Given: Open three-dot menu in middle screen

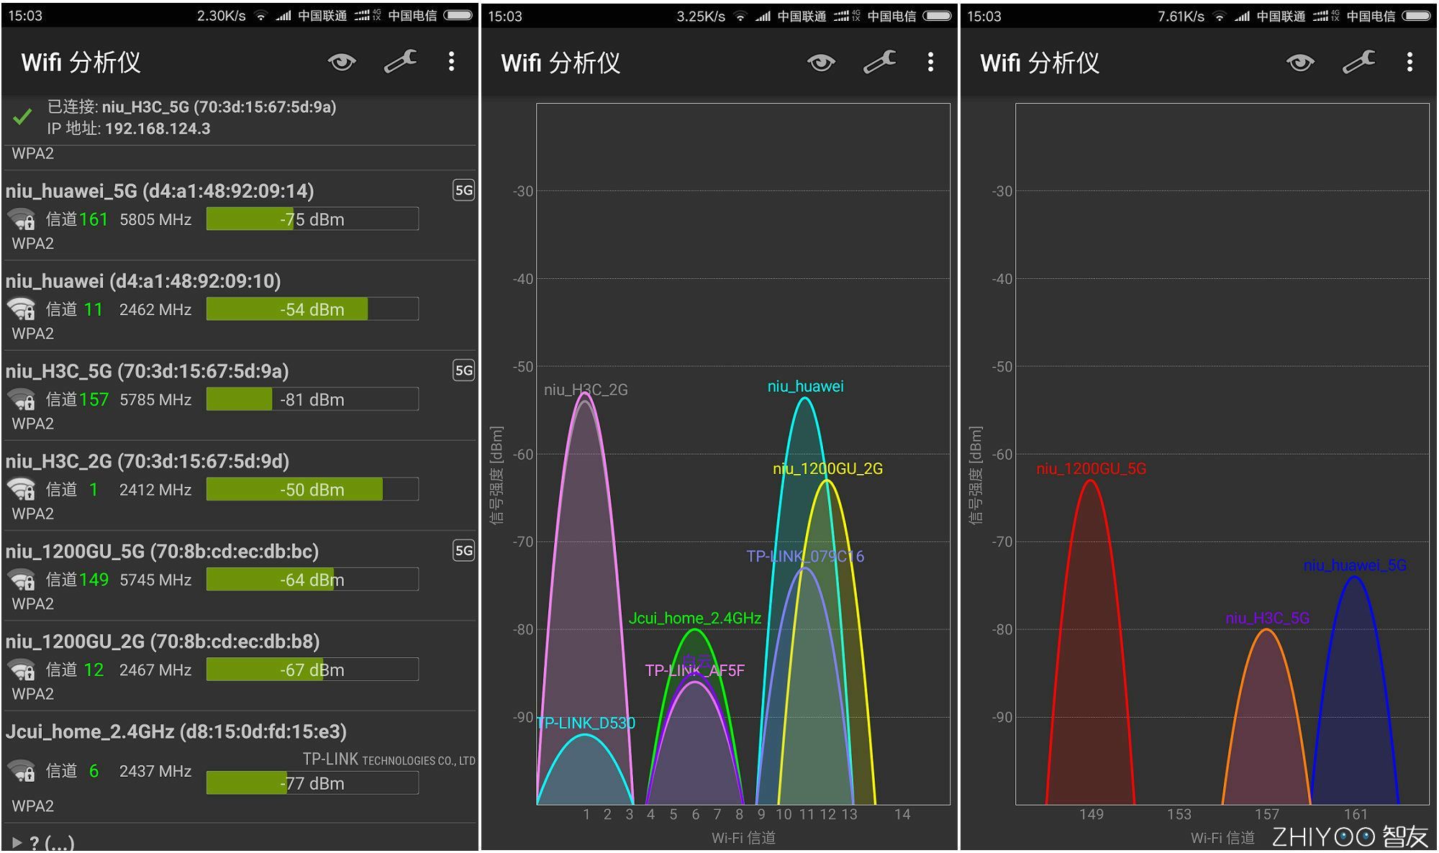Looking at the screenshot, I should pos(930,62).
